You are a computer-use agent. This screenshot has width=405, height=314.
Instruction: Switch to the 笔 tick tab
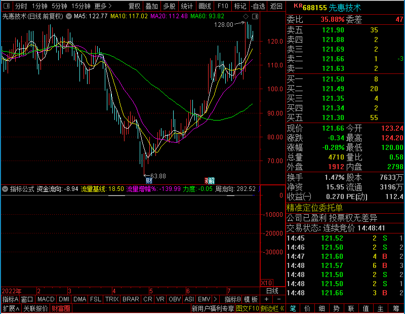tap(293, 308)
